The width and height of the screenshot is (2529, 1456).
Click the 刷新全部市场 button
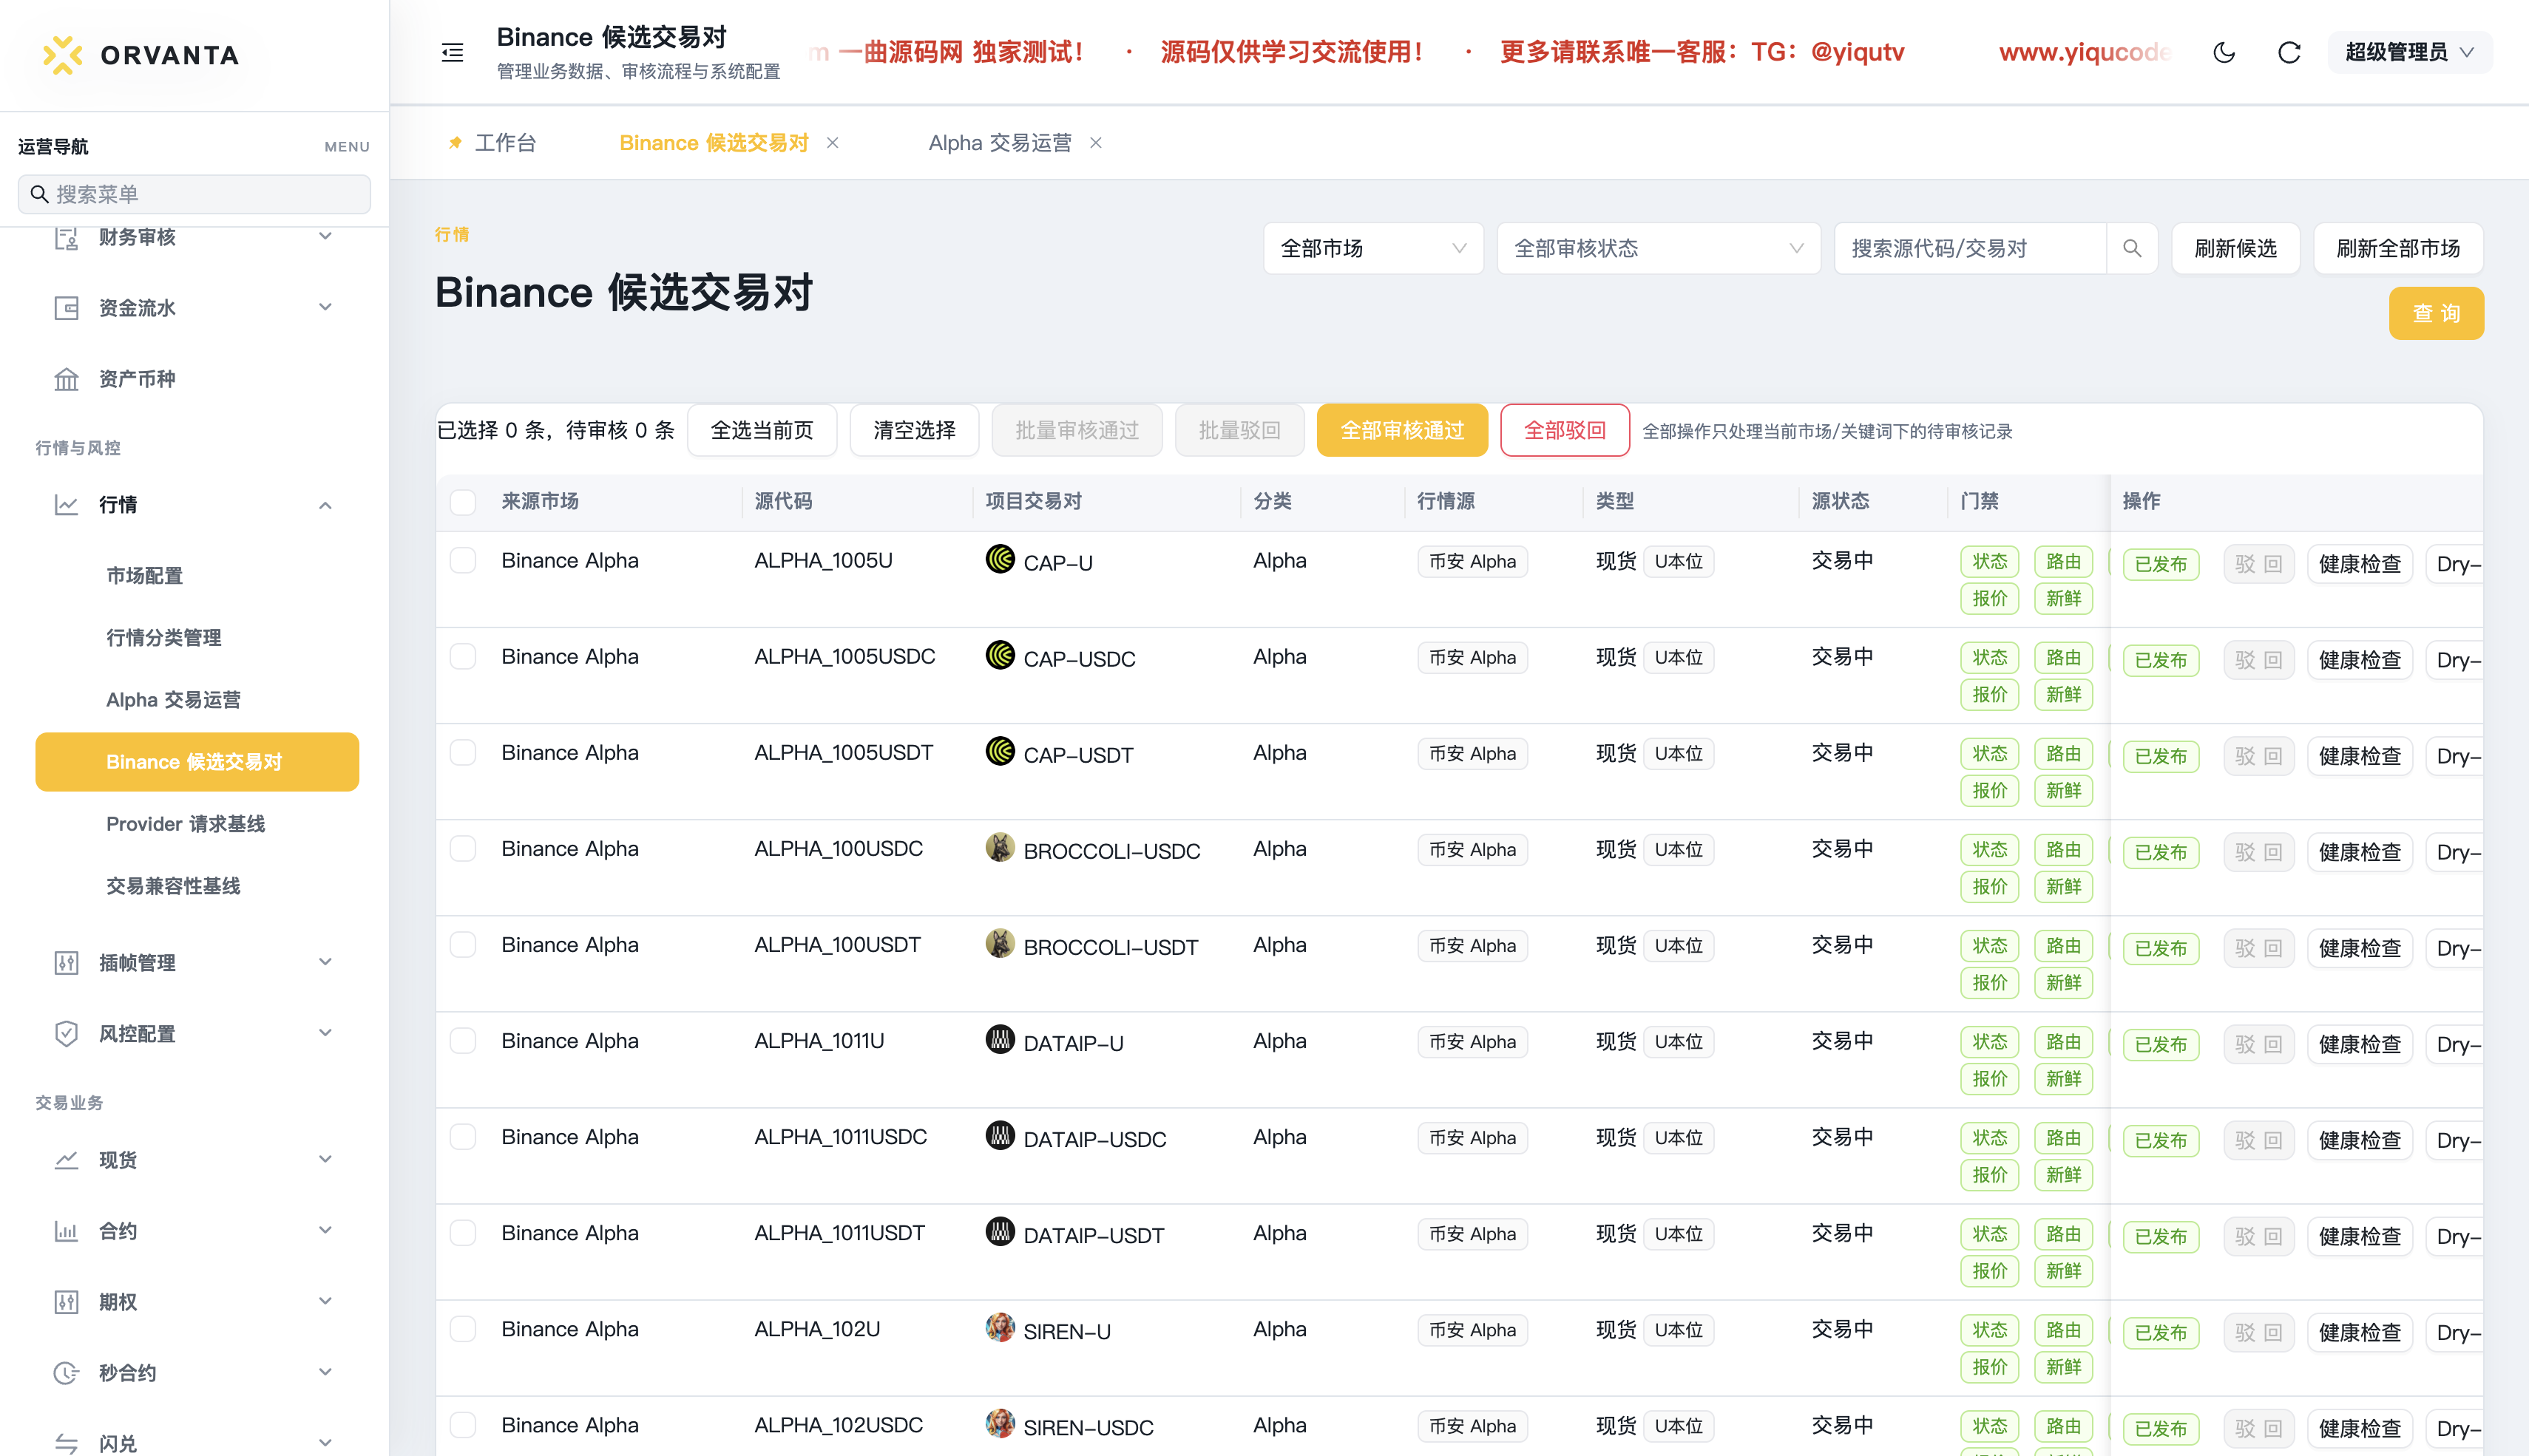pos(2398,248)
